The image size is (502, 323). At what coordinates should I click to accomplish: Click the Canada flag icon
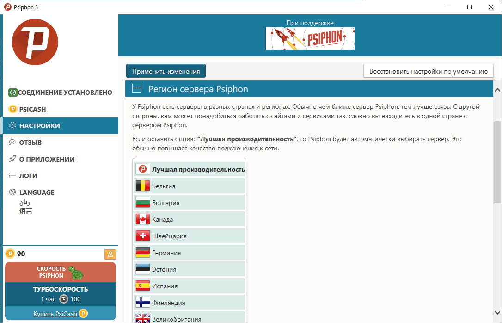143,219
